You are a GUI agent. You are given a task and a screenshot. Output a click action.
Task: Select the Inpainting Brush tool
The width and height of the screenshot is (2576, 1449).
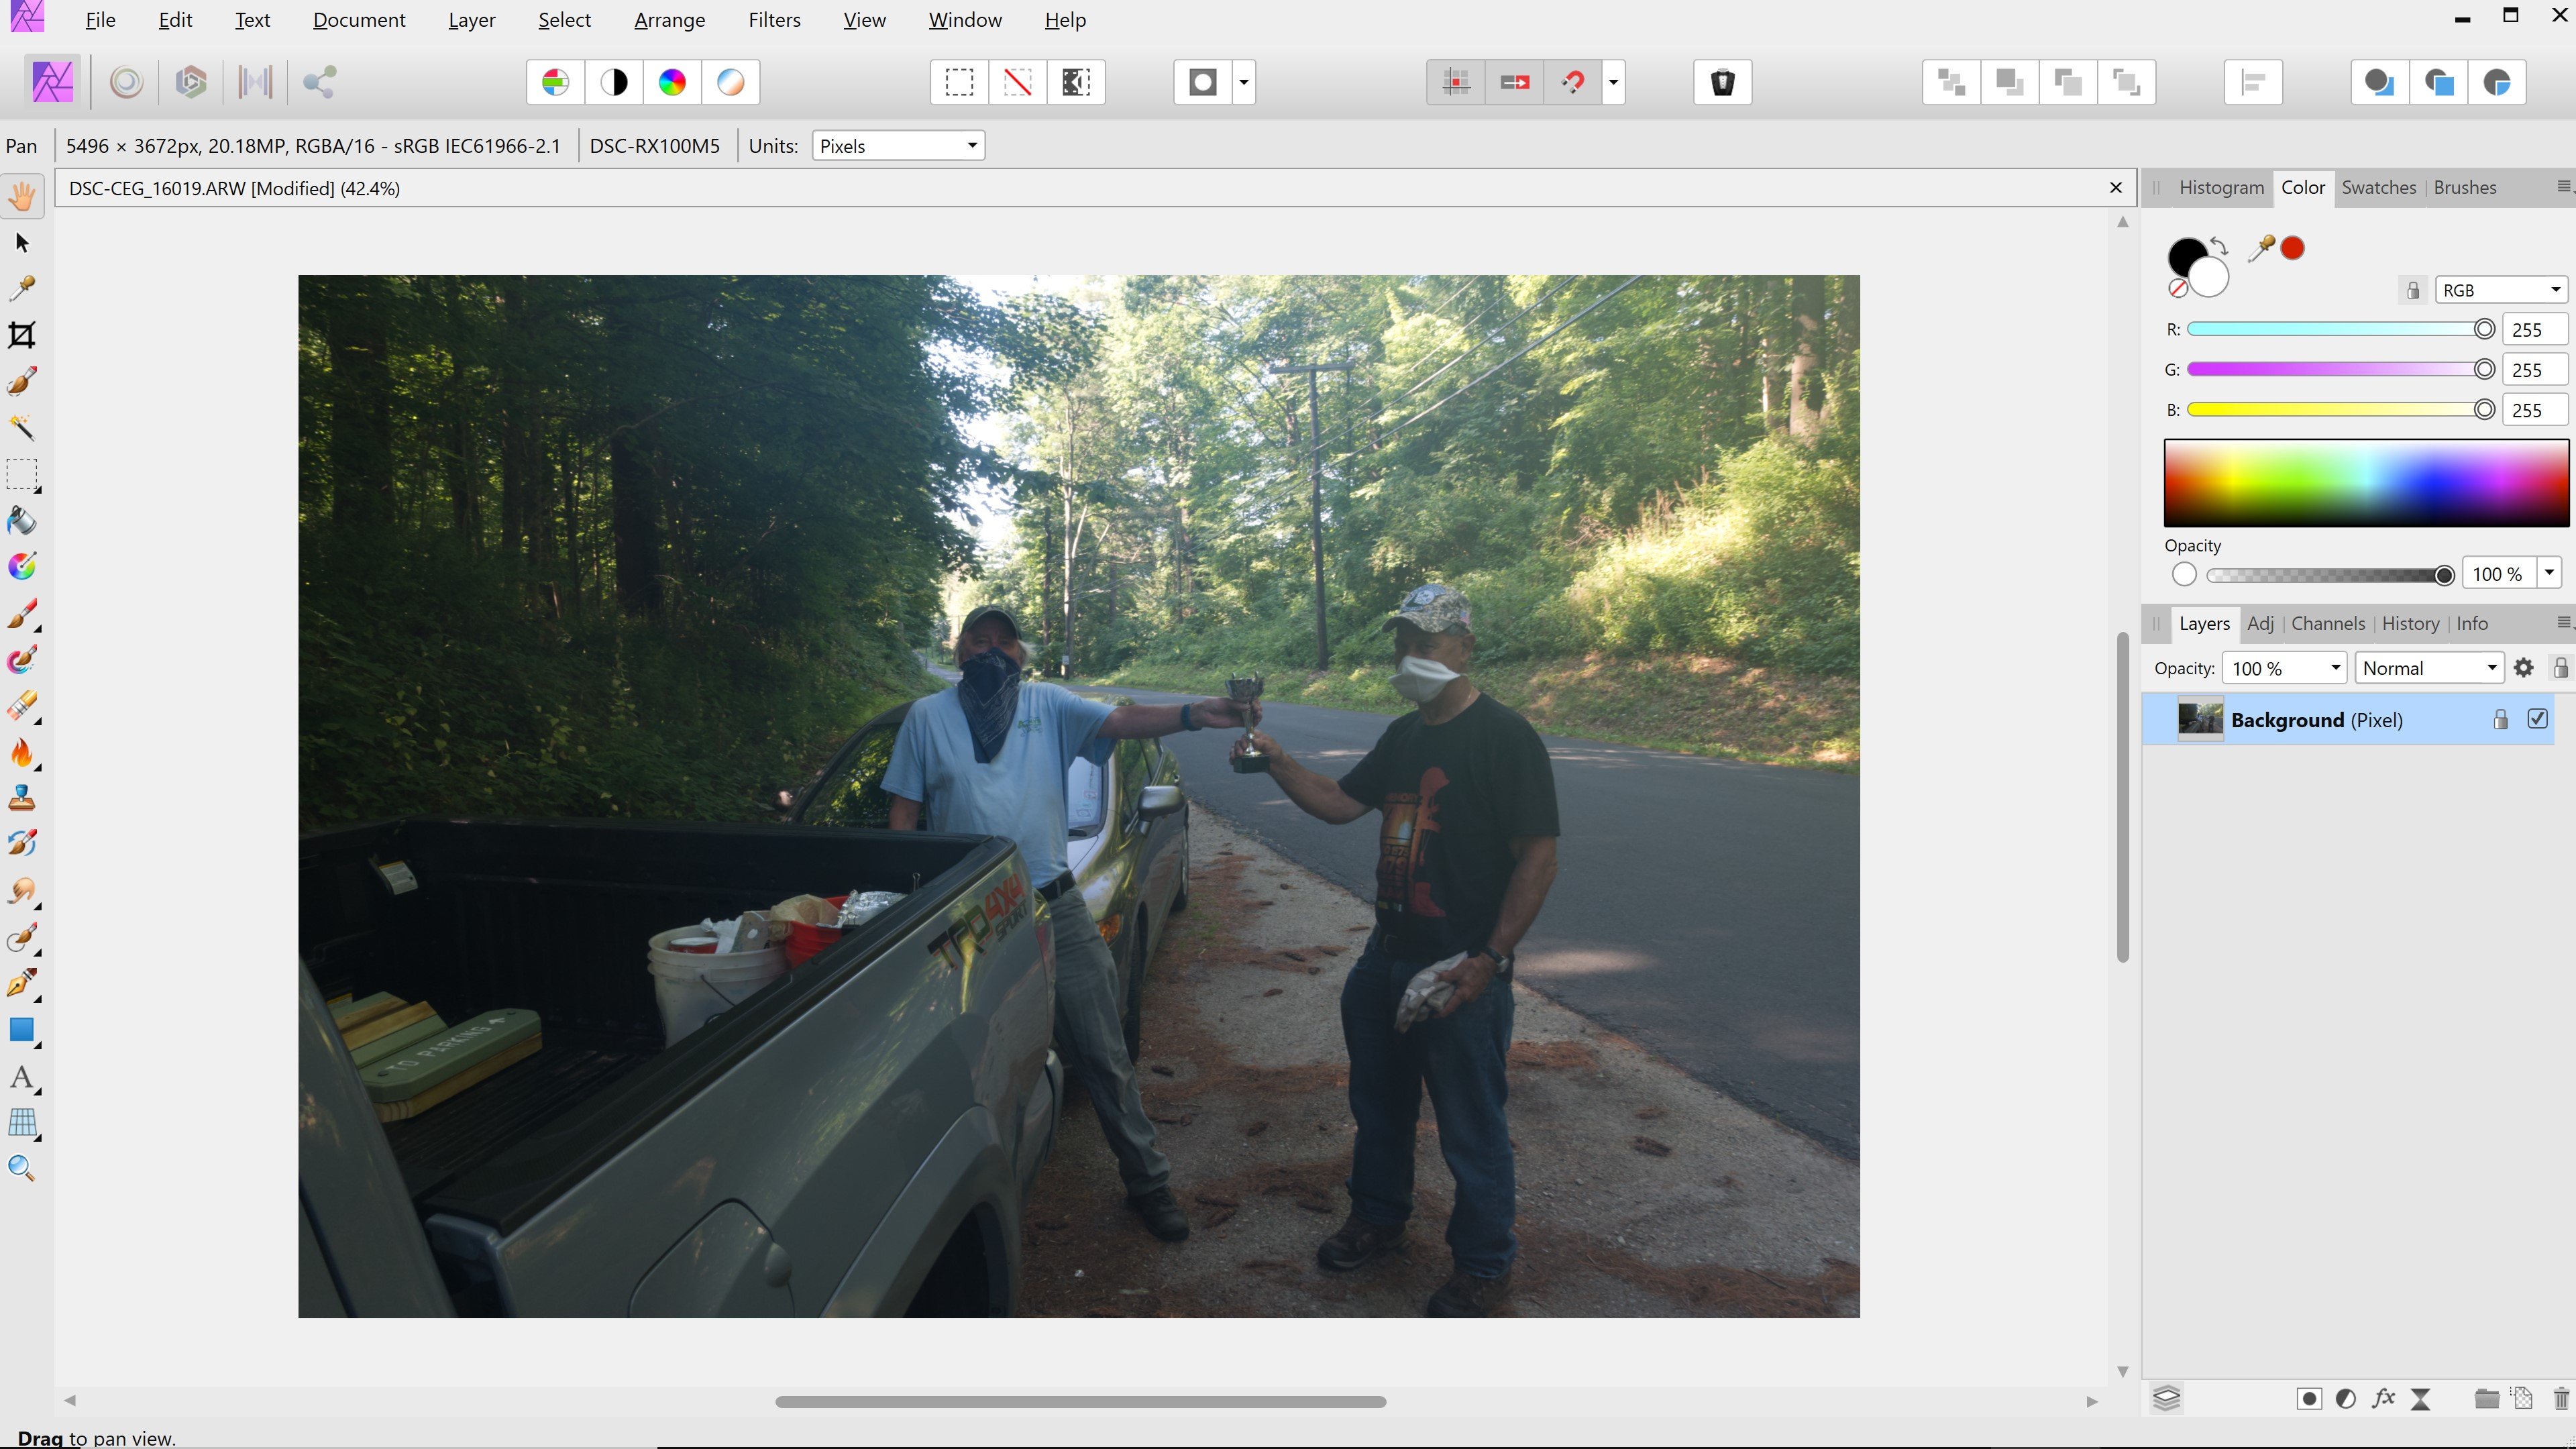coord(22,937)
